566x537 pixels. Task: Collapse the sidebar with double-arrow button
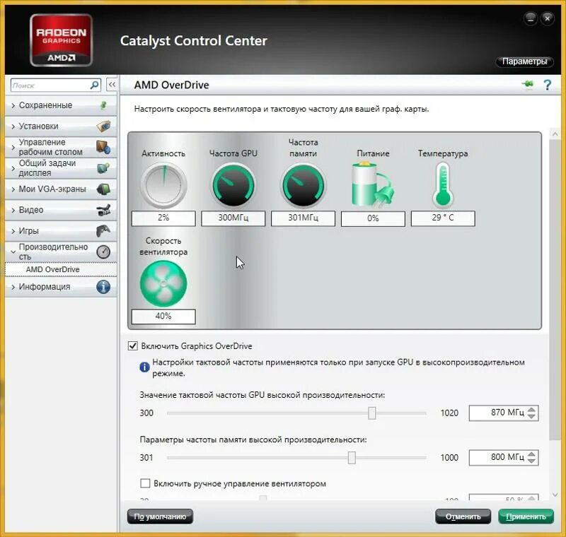point(112,85)
